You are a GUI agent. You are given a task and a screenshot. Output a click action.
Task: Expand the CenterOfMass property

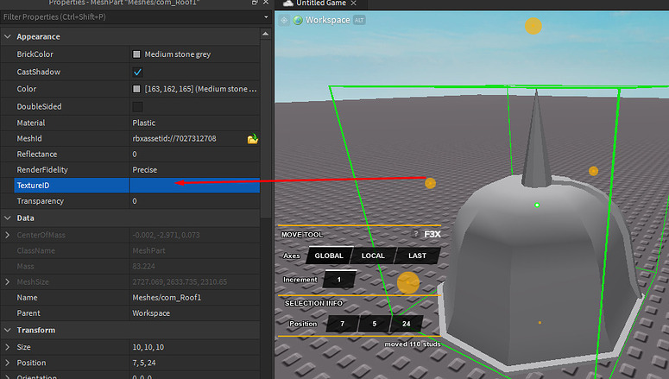[x=7, y=235]
